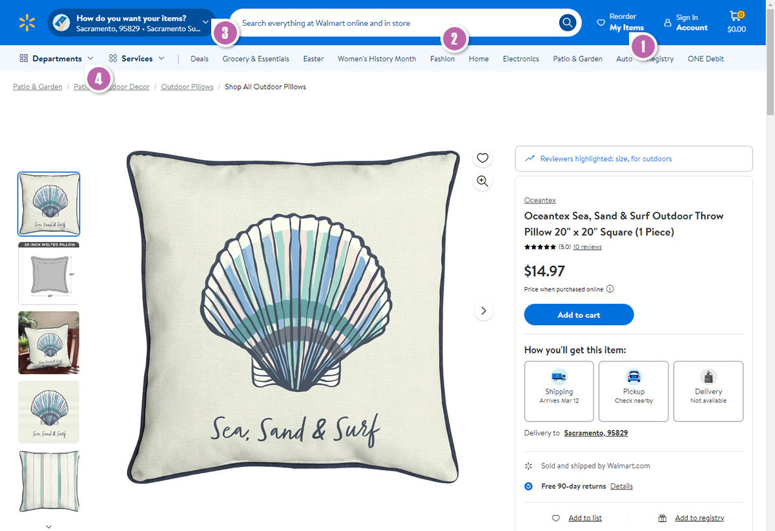The width and height of the screenshot is (775, 531).
Task: Click the zoom-in magnifier on product image
Action: click(x=482, y=181)
